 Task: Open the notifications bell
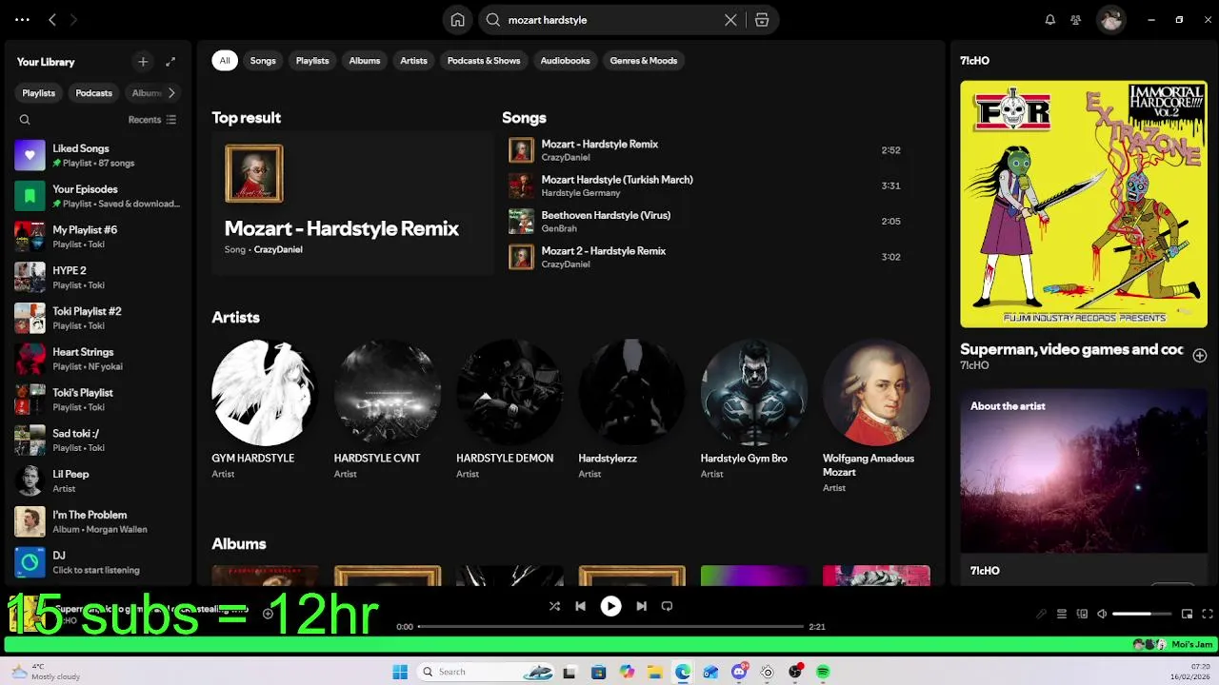pyautogui.click(x=1049, y=20)
